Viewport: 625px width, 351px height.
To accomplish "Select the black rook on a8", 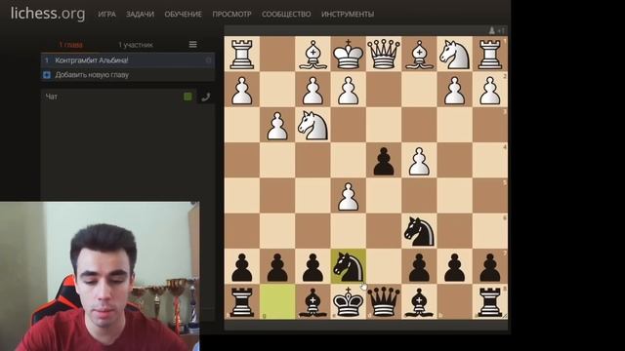I will point(490,301).
